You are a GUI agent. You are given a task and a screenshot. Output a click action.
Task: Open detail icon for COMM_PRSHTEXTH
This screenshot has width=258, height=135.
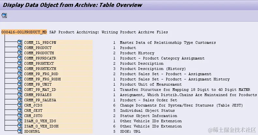click(x=20, y=69)
